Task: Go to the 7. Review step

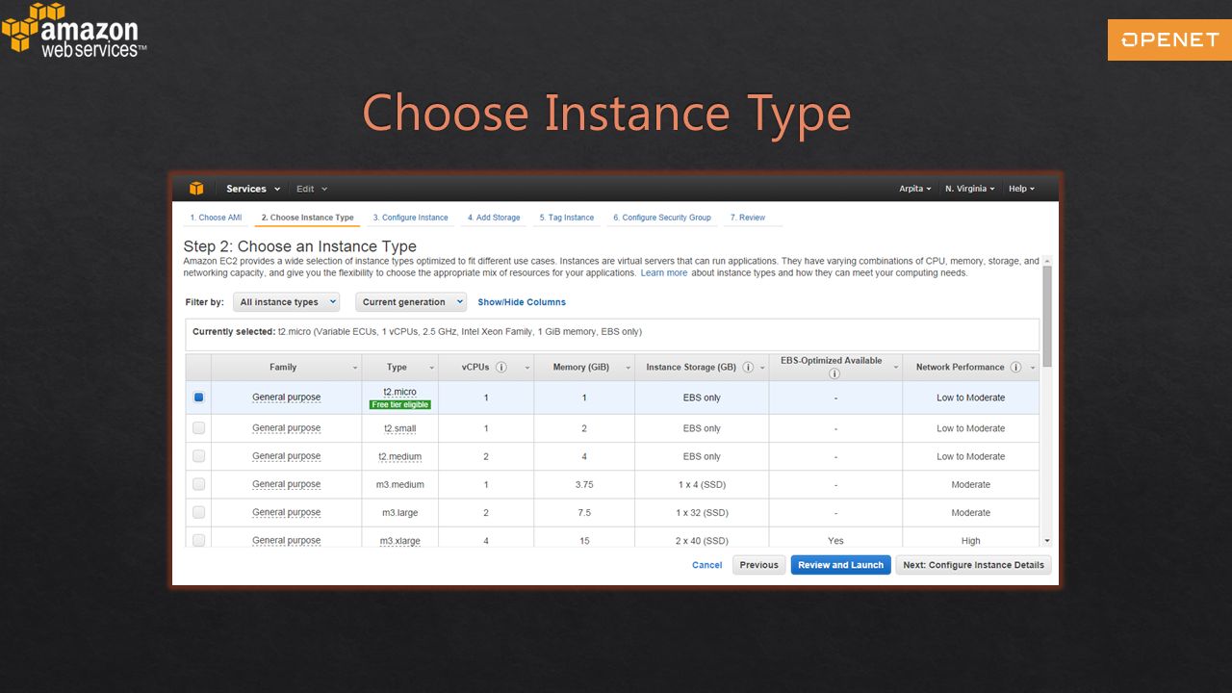Action: pyautogui.click(x=748, y=218)
